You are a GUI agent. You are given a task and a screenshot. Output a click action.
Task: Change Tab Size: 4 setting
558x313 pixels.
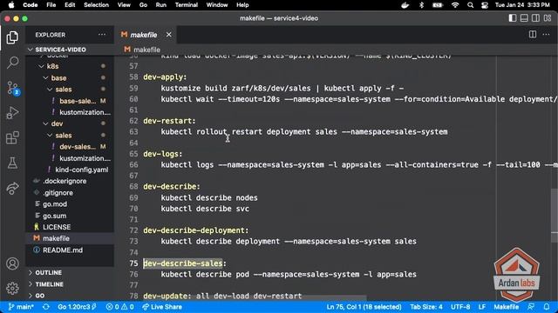426,307
